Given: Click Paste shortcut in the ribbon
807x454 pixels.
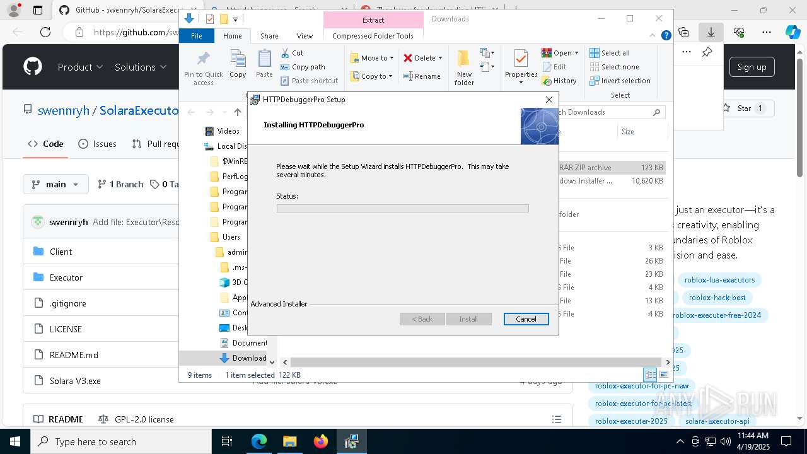Looking at the screenshot, I should tap(309, 81).
